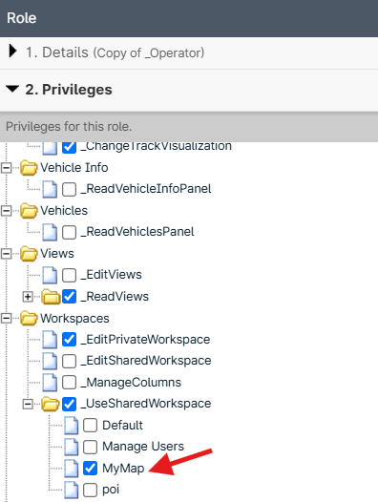Collapse the 2. Privileges section arrow

coord(12,89)
